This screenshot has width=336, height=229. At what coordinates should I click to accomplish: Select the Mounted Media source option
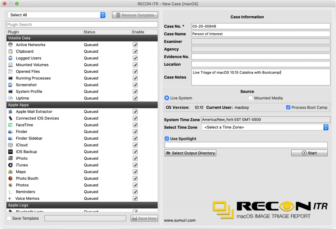(x=251, y=98)
